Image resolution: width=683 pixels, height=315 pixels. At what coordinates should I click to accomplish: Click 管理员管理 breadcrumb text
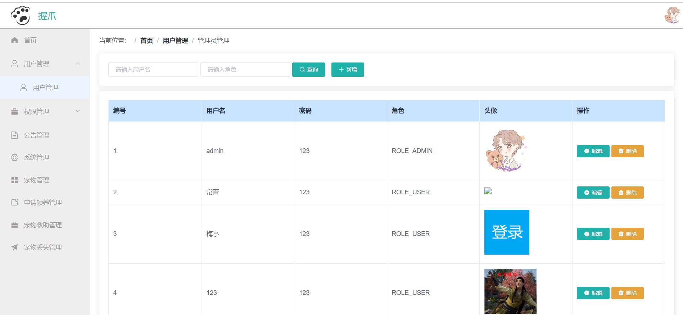click(214, 41)
